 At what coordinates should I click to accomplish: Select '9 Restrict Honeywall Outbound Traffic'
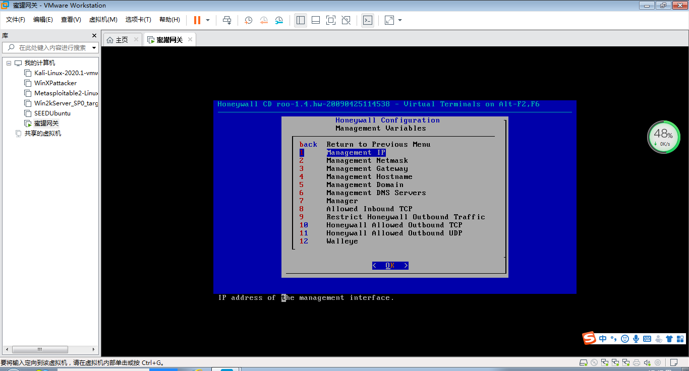pos(392,217)
